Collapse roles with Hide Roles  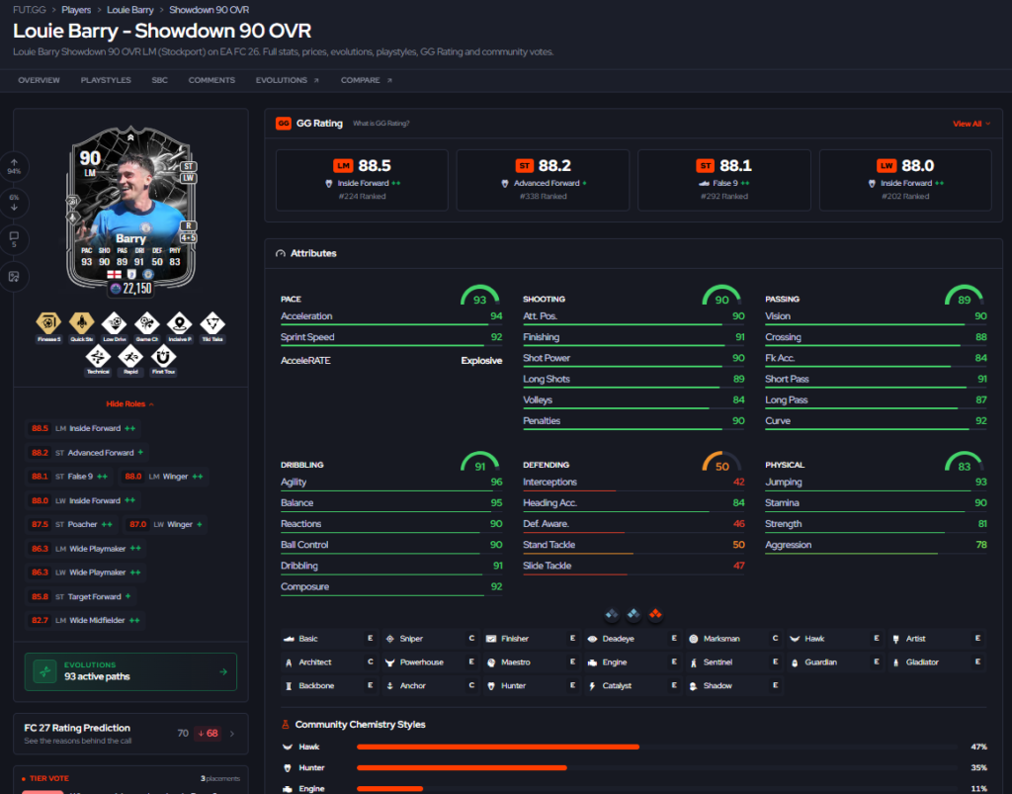(129, 404)
